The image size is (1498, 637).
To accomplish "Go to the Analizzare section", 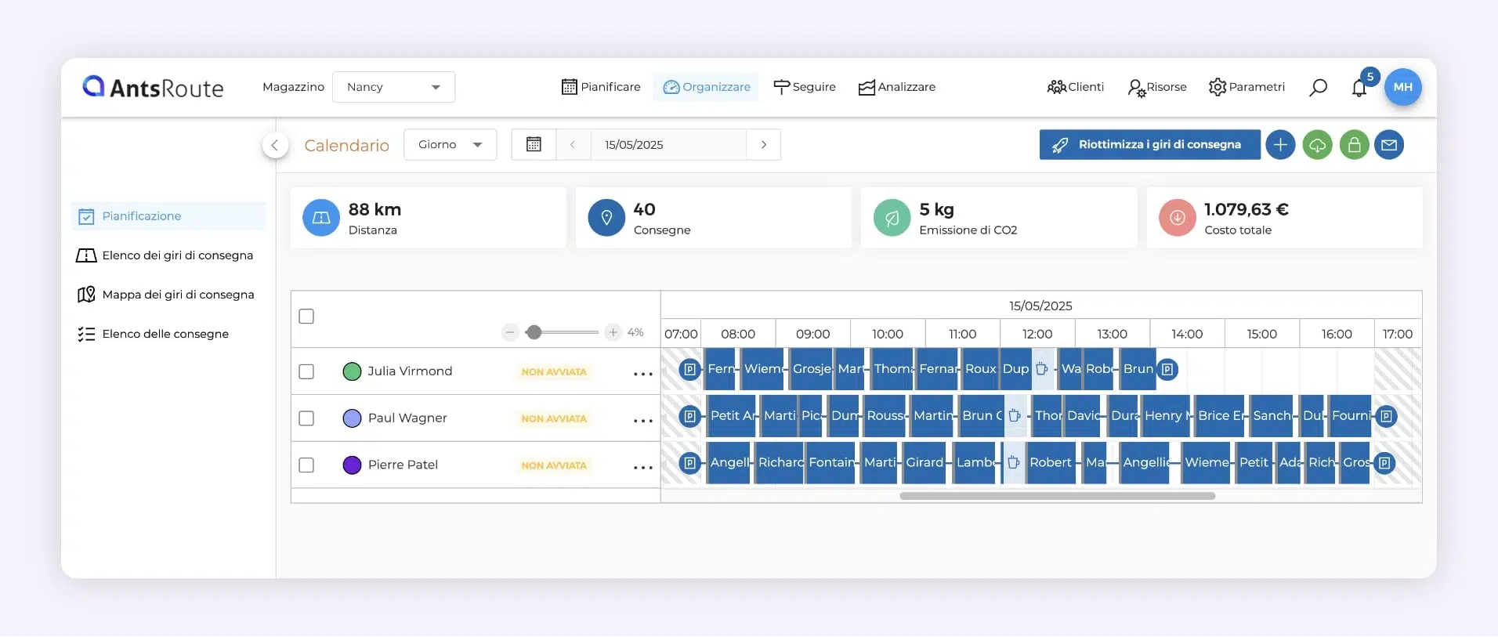I will (x=896, y=87).
